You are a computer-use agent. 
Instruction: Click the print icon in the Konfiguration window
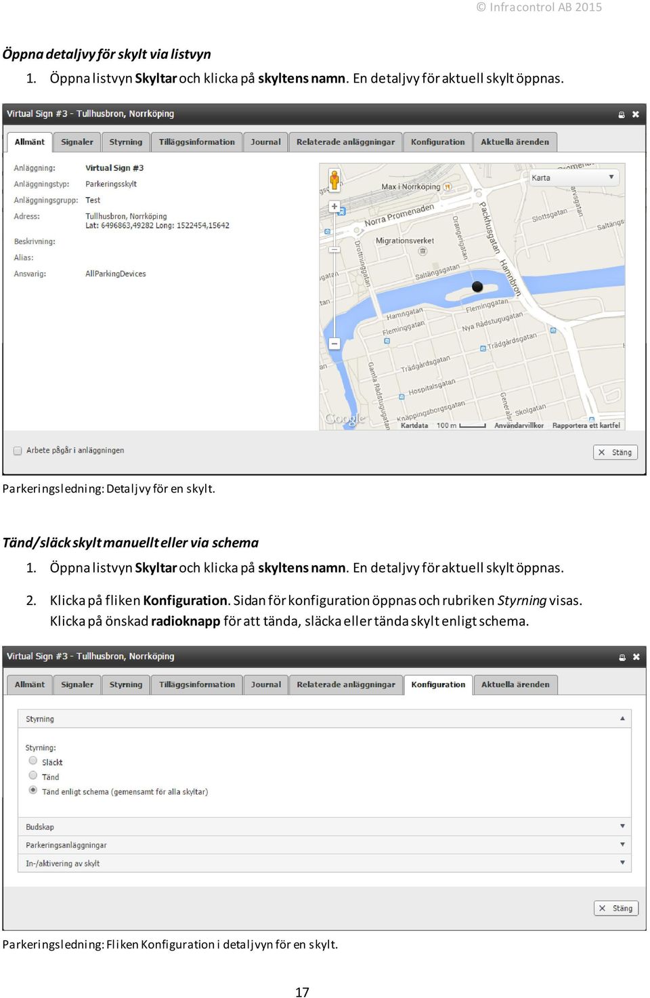click(622, 657)
